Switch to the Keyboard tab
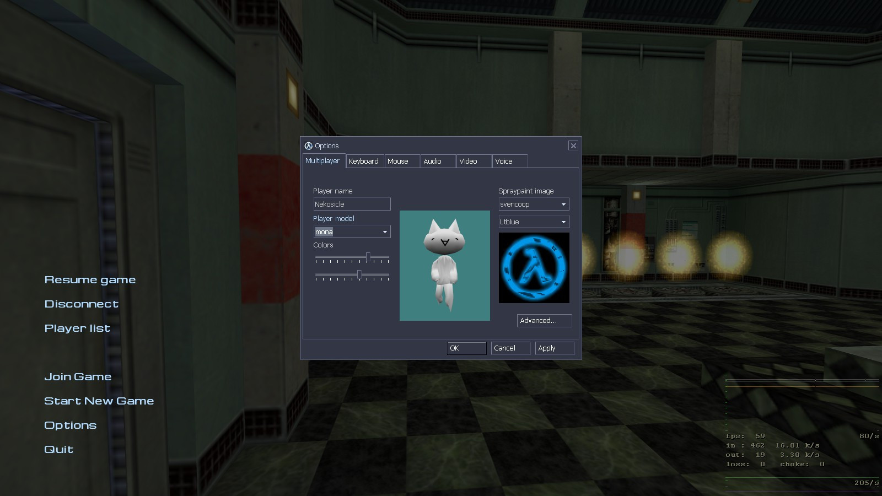The width and height of the screenshot is (882, 496). click(364, 161)
